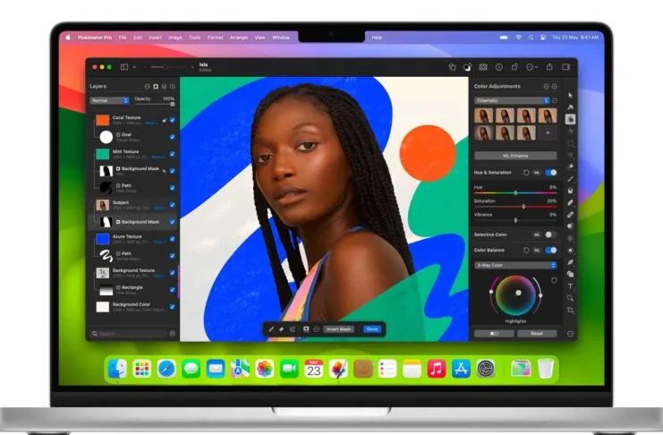Select the first Cinematic preset thumbnail
The height and width of the screenshot is (435, 663).
484,115
